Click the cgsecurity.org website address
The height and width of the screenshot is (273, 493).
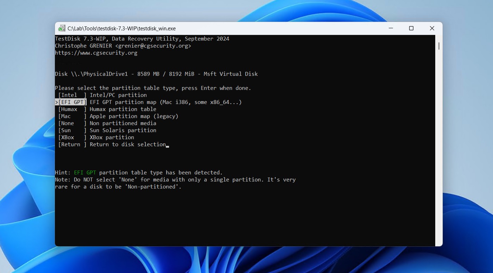[96, 52]
